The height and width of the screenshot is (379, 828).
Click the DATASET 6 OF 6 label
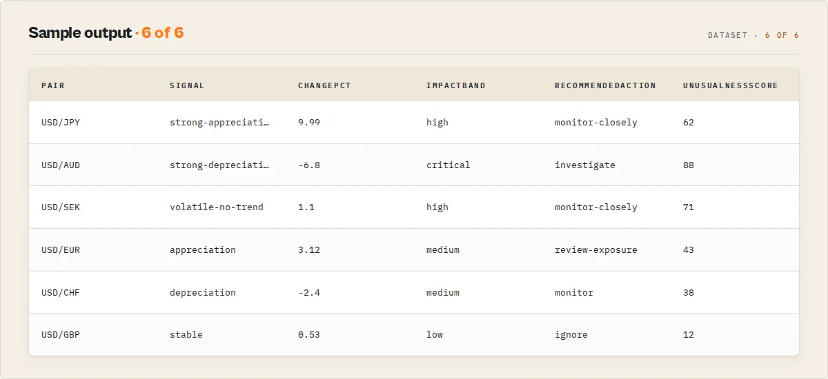[x=753, y=35]
